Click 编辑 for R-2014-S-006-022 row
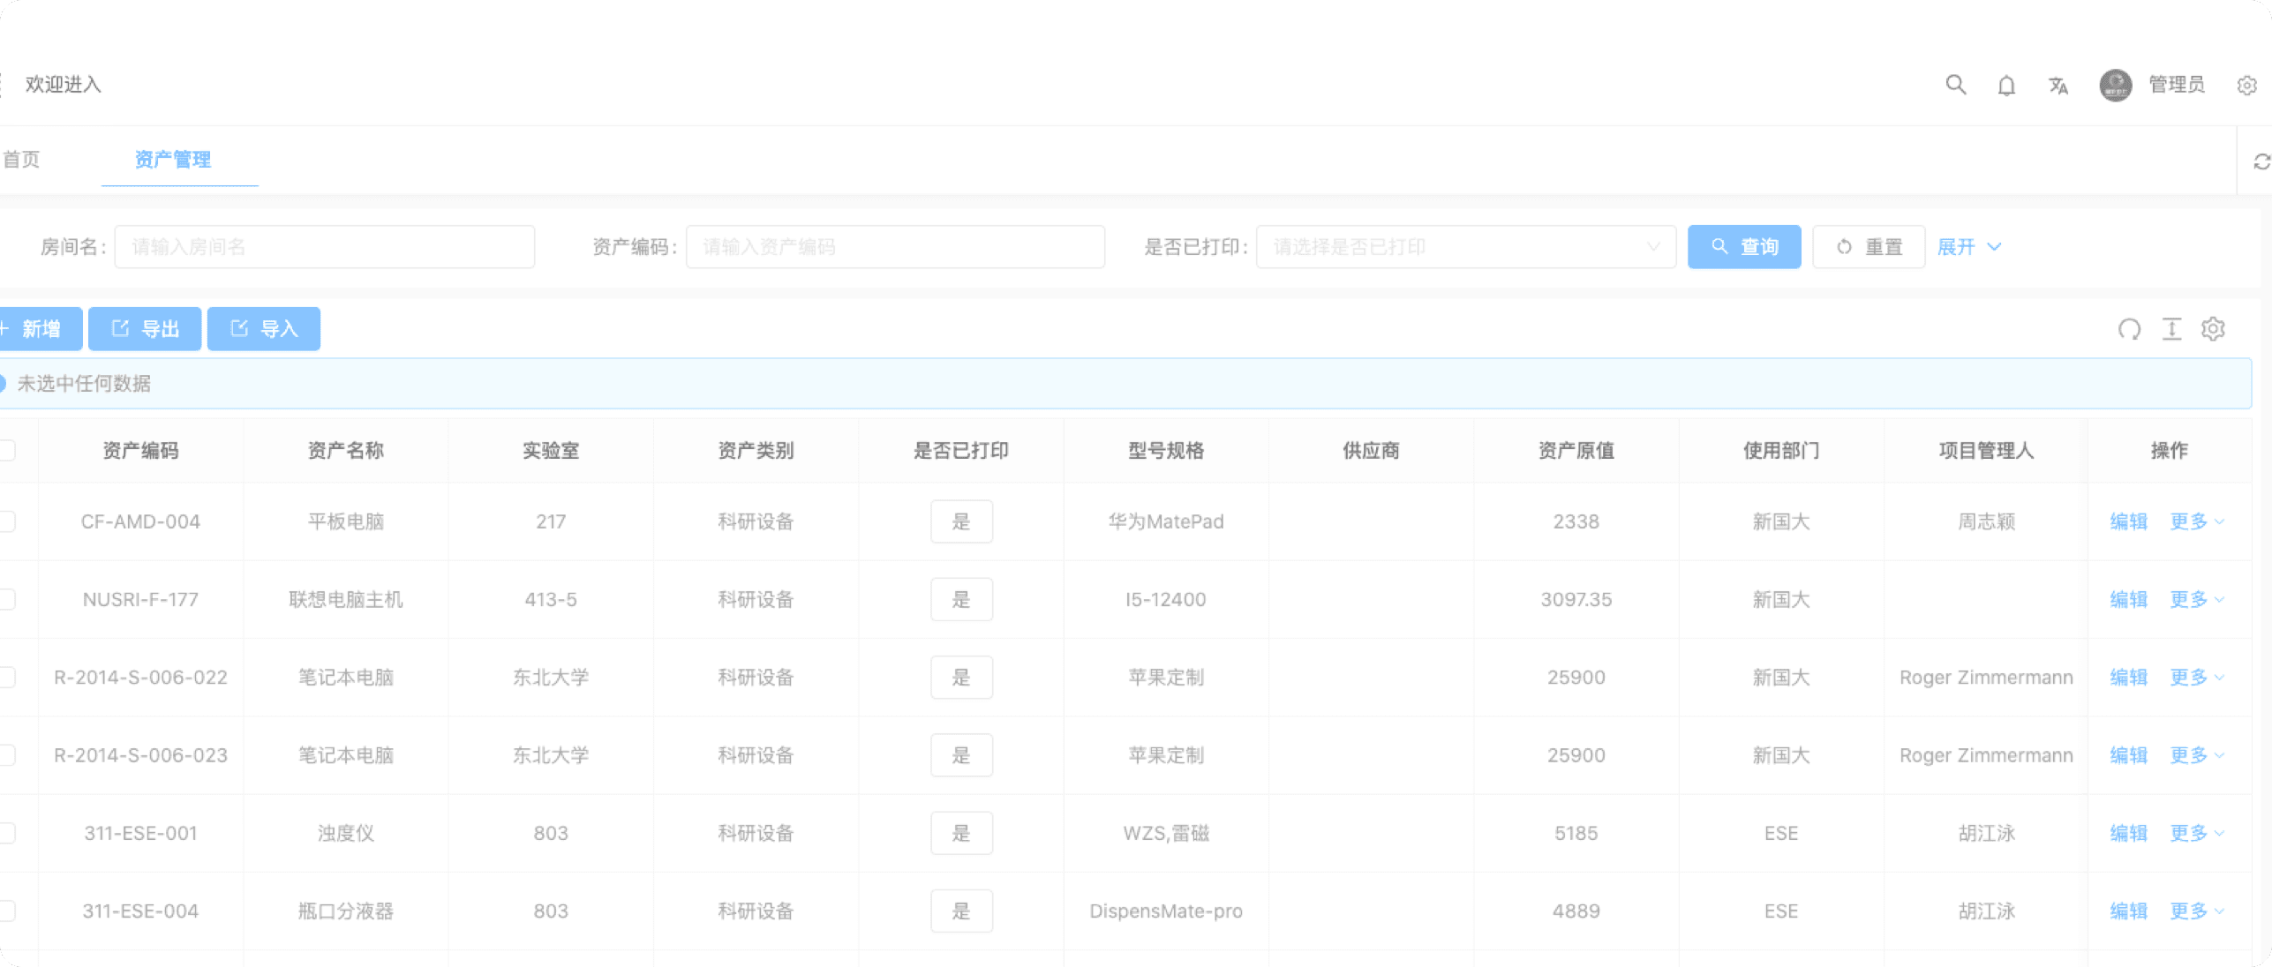Screen dimensions: 2272x967 (x=2127, y=678)
